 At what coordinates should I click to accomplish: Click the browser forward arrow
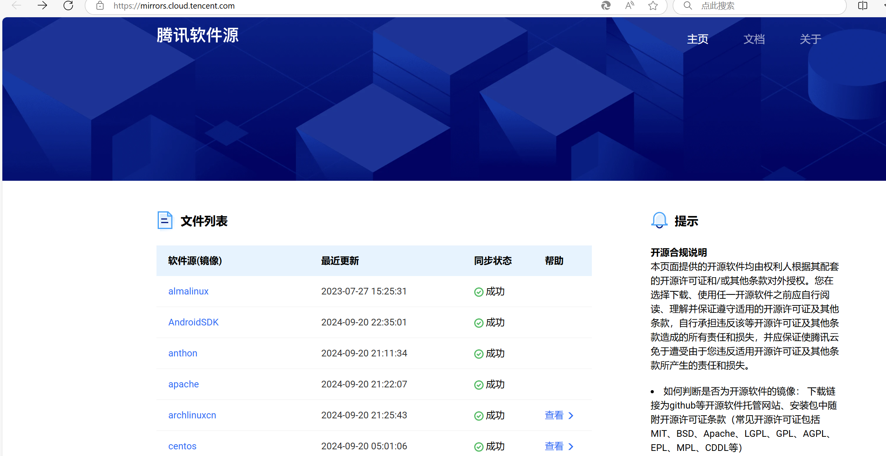click(42, 5)
